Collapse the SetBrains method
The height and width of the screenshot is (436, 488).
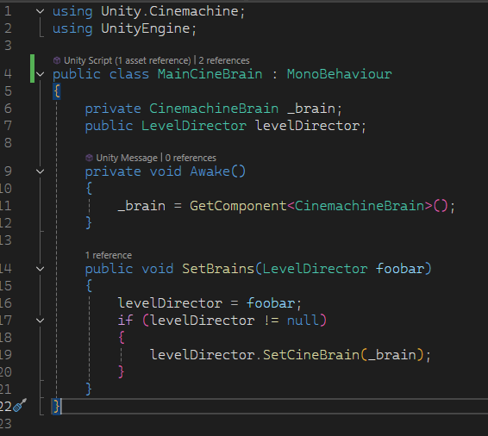pyautogui.click(x=41, y=269)
